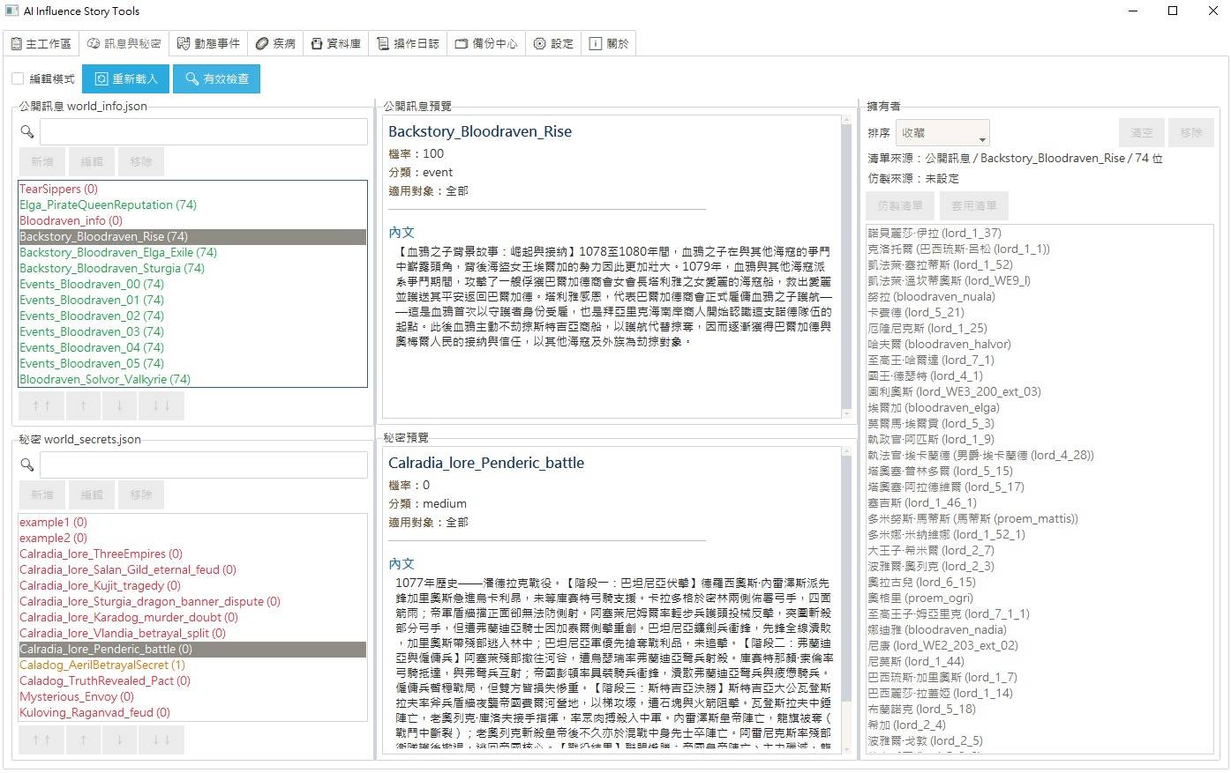
Task: Click the magnifier icon in 公開訊息 panel
Action: (x=27, y=131)
